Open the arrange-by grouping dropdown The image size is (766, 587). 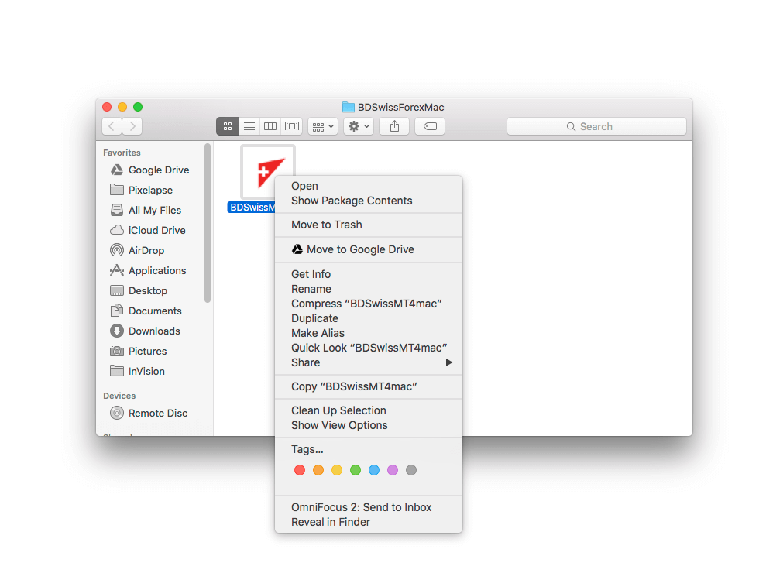[323, 126]
